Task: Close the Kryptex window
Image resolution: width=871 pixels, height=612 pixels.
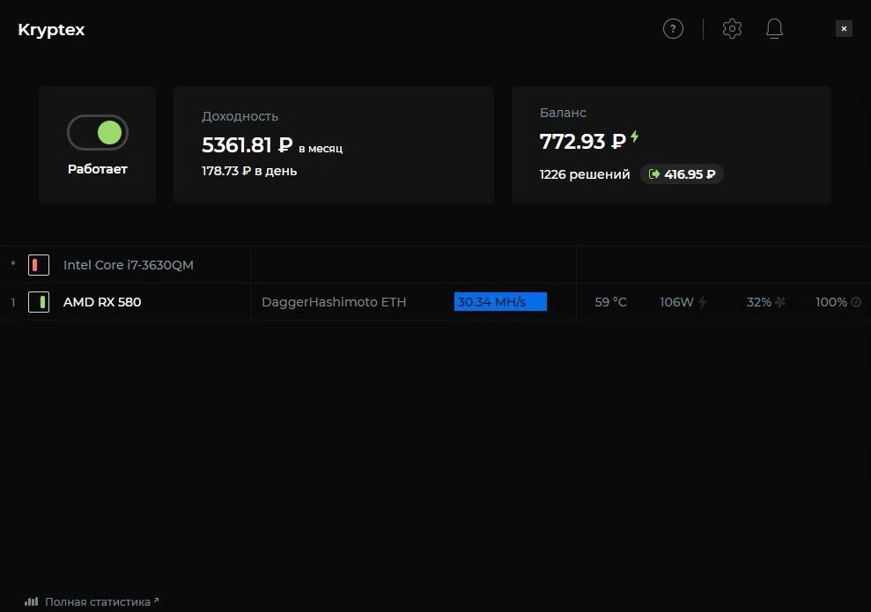Action: [x=844, y=28]
